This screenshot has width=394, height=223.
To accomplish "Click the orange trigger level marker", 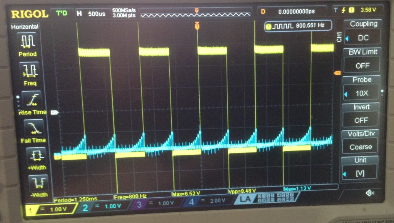I will 337,73.
